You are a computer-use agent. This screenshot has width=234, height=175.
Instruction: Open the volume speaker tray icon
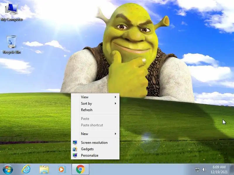pyautogui.click(x=204, y=169)
